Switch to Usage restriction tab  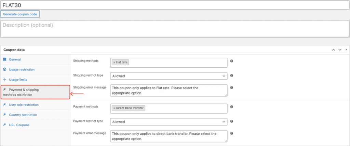tap(22, 69)
